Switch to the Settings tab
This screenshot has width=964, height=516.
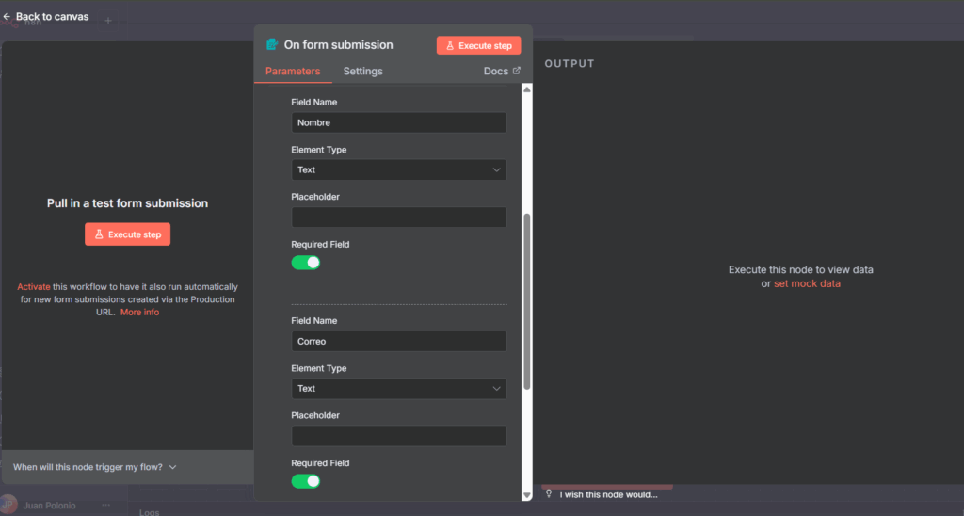(x=362, y=72)
